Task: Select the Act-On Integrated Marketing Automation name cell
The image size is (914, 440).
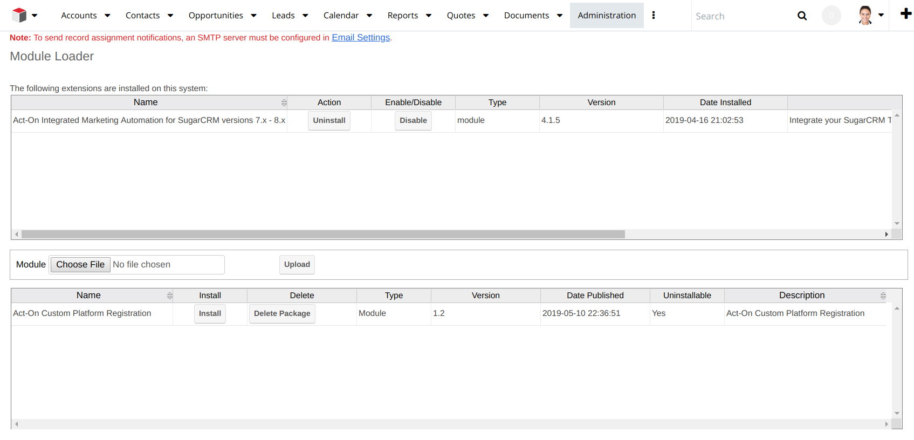Action: tap(149, 120)
